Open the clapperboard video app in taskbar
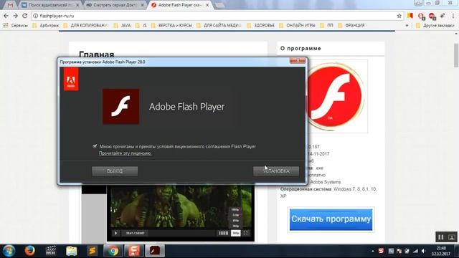Screen dimensions: 459x258 (51, 251)
